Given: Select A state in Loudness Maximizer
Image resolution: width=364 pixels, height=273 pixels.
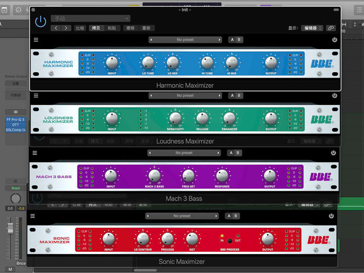Looking at the screenshot, I should click(232, 95).
